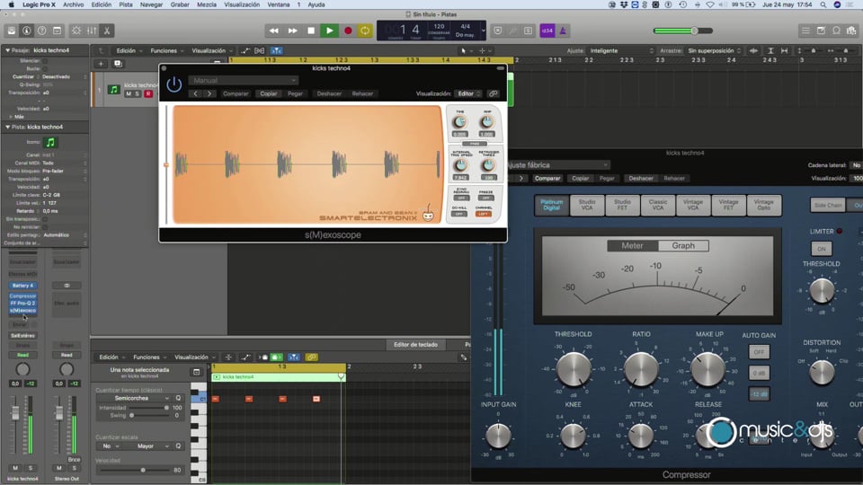Click Copiar in s(M)exoscope window
Image resolution: width=863 pixels, height=485 pixels.
[269, 93]
